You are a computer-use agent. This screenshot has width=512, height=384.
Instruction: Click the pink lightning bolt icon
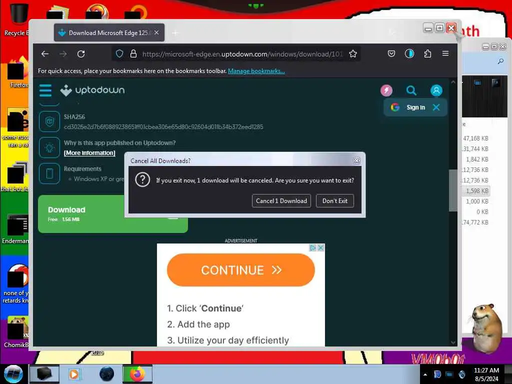(386, 90)
